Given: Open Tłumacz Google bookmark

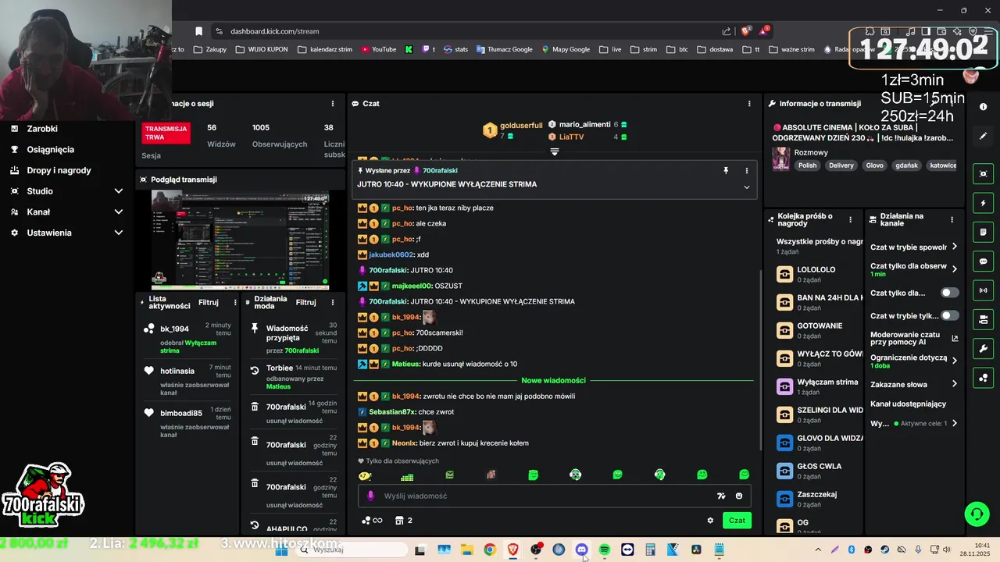Looking at the screenshot, I should (x=503, y=49).
